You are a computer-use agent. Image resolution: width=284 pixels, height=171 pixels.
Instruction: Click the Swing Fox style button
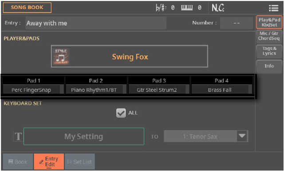click(130, 57)
